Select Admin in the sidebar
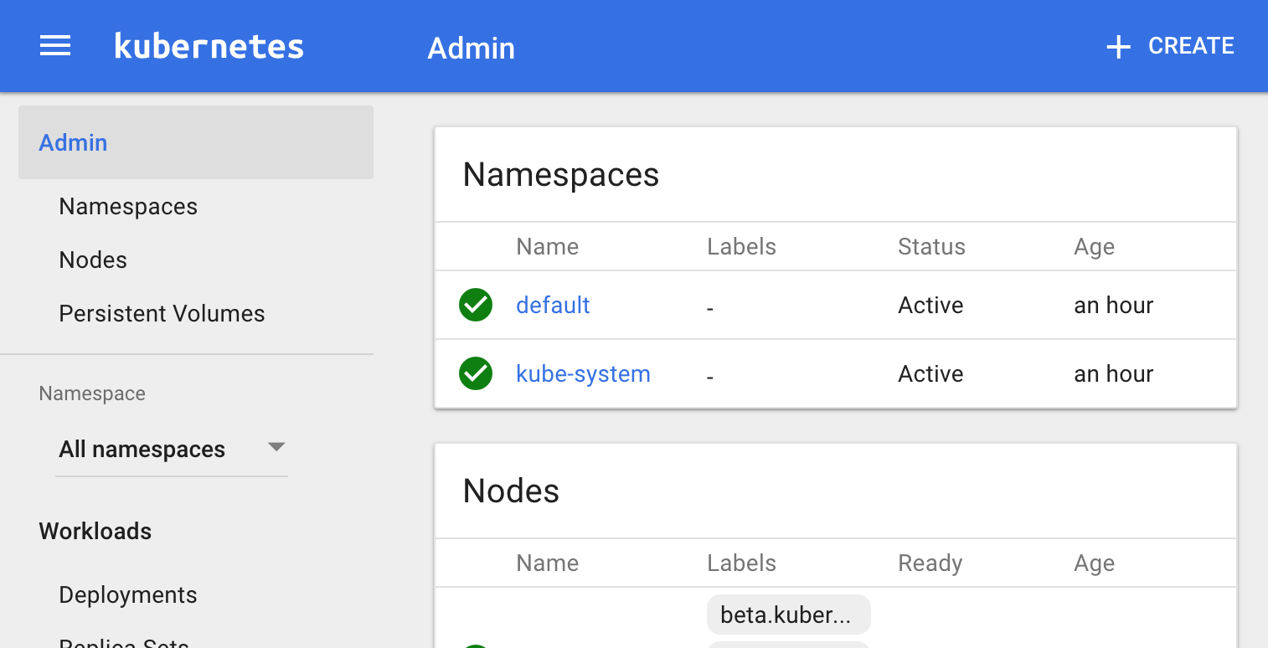Screen dimensions: 1268x648 196,142
